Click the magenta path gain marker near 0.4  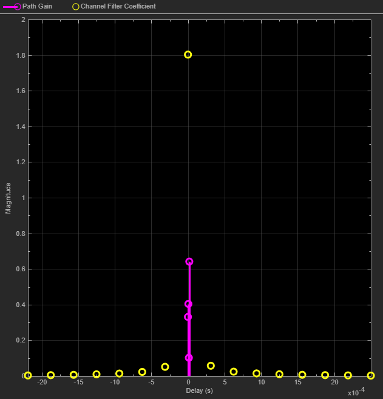[x=188, y=304]
